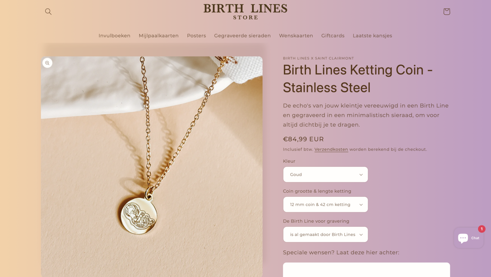Viewport: 491px width, 277px height.
Task: Open Laatste kansjes
Action: click(372, 35)
